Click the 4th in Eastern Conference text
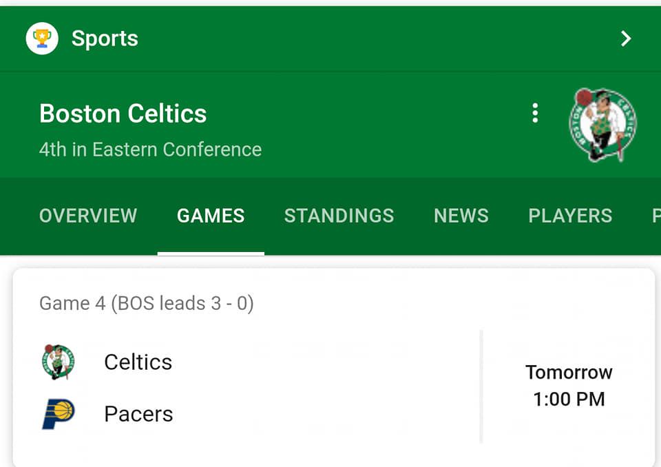Screen dimensions: 661x467 click(150, 149)
